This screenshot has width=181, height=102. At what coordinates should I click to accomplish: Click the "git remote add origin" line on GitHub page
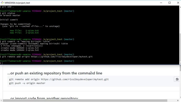click(x=59, y=79)
